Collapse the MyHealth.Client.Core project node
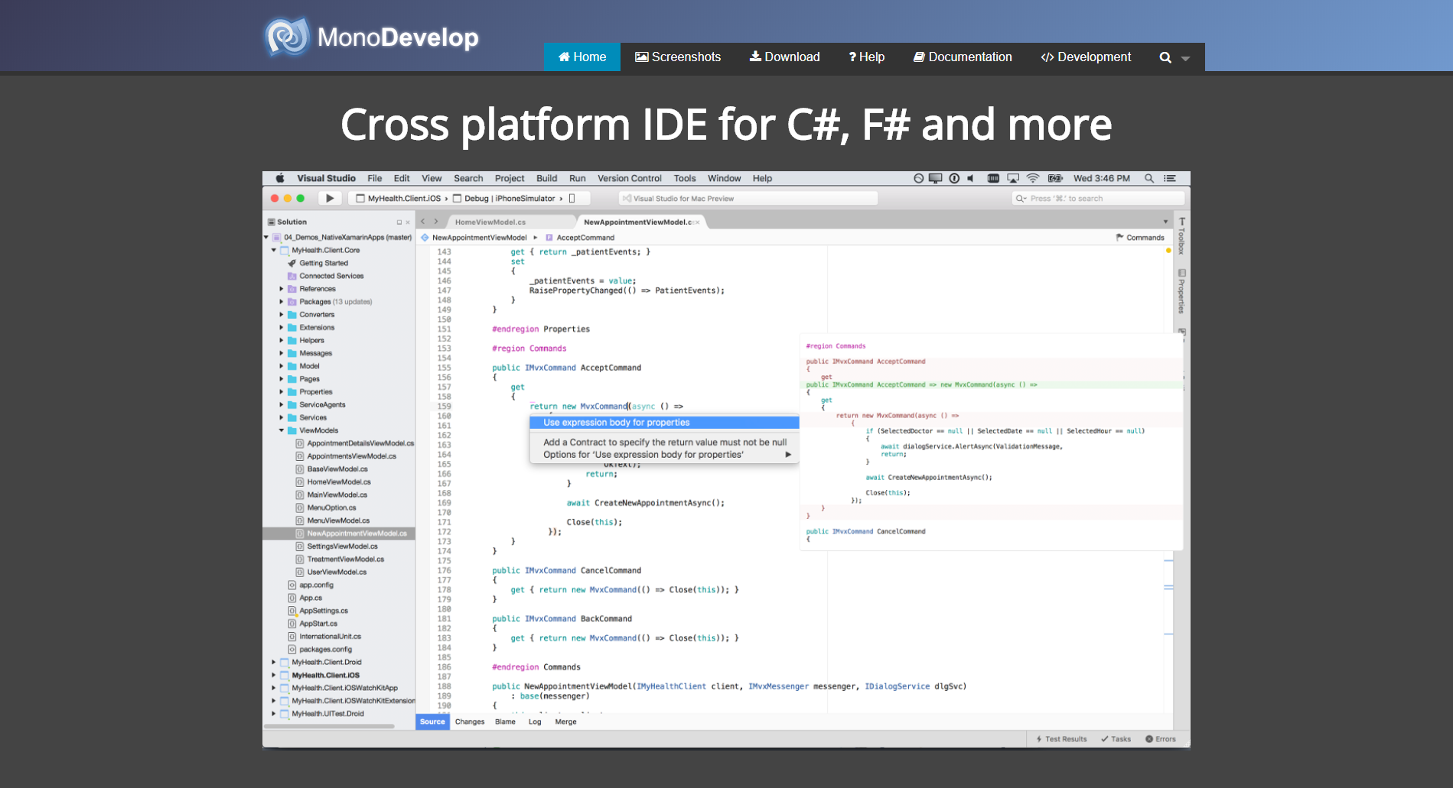Image resolution: width=1453 pixels, height=788 pixels. point(273,250)
